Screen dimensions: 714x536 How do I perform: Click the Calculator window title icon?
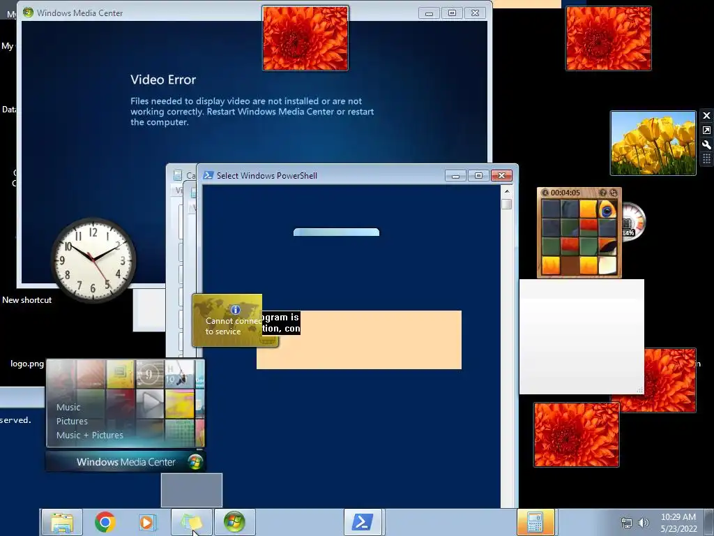178,175
